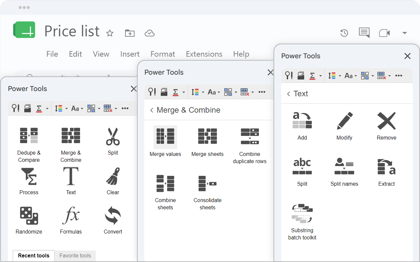Image resolution: width=420 pixels, height=262 pixels.
Task: Click the split-grid icon in middle panel toolbar
Action: [228, 92]
